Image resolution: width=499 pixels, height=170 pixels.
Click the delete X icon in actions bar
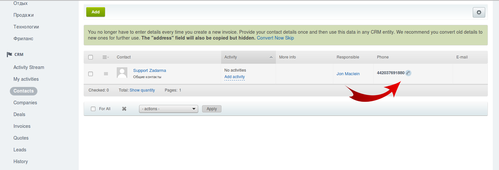tap(124, 109)
